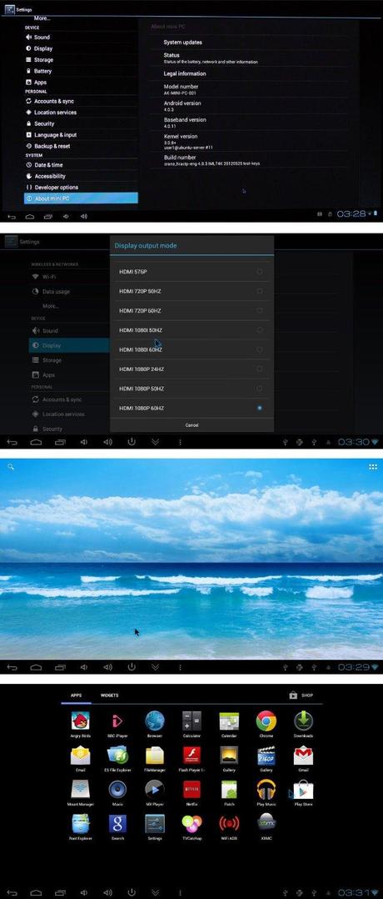
Task: Open the Shop link in app drawer
Action: pyautogui.click(x=301, y=696)
